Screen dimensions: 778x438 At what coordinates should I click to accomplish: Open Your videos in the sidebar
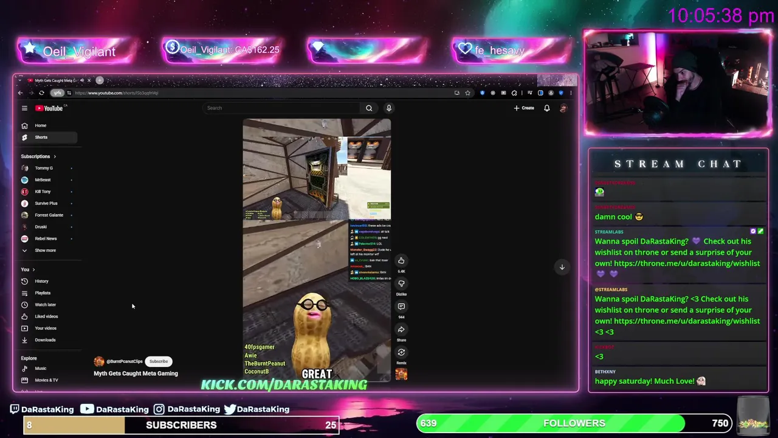pyautogui.click(x=47, y=328)
